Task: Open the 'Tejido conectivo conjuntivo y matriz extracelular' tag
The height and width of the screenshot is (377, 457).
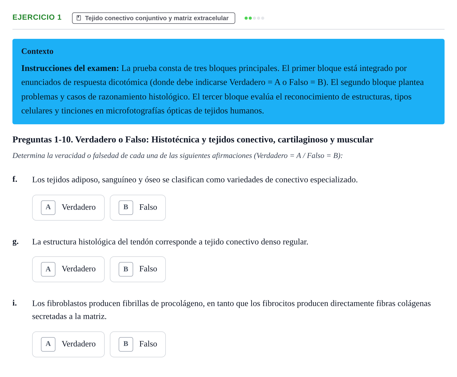Action: [x=154, y=18]
